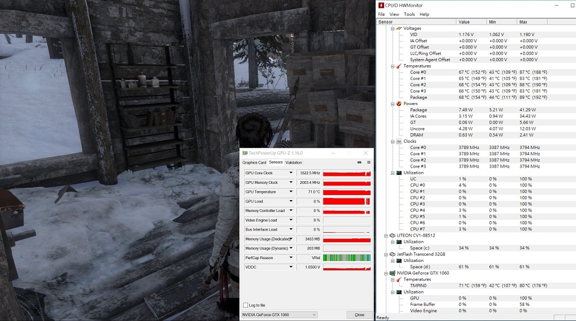Click the JetFlash Utilization chip icon

click(399, 260)
